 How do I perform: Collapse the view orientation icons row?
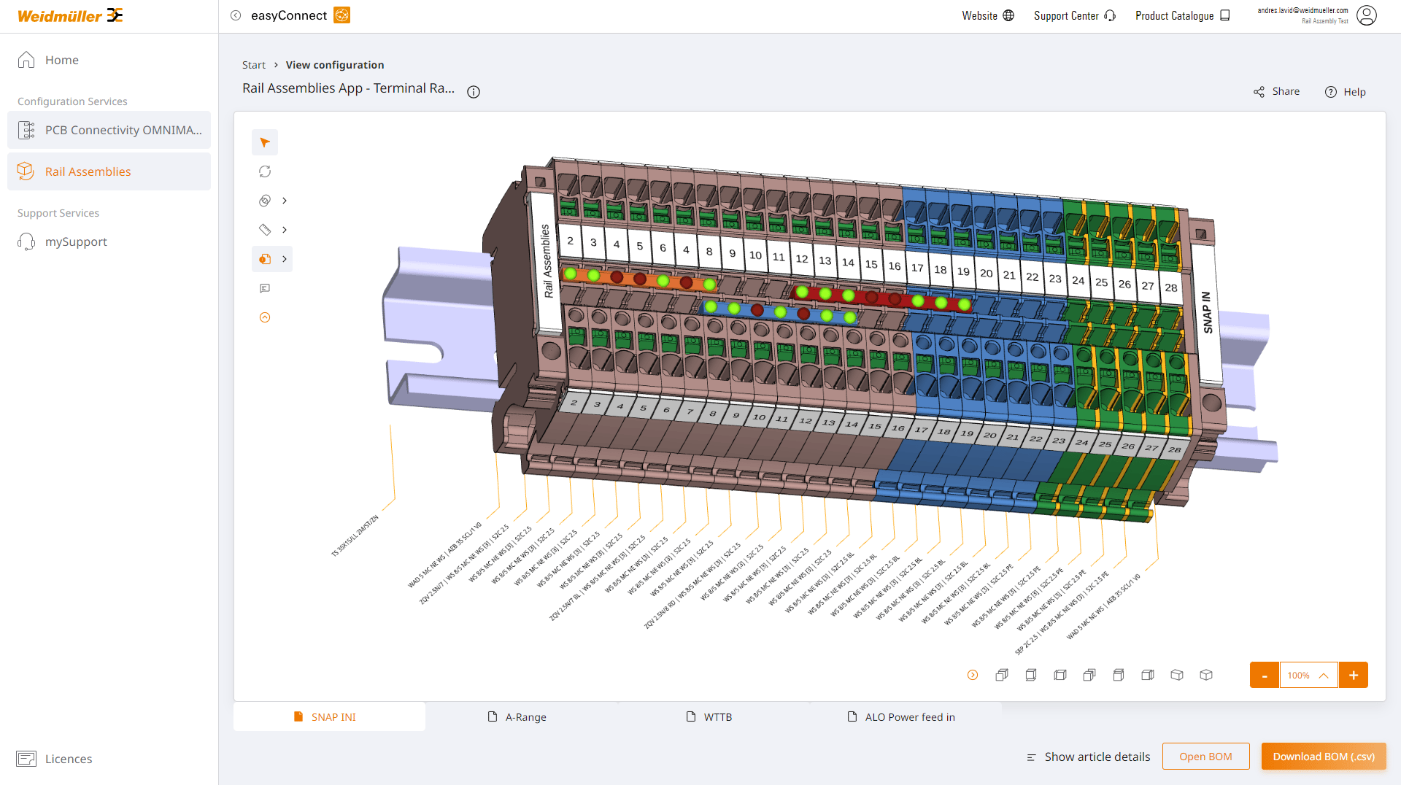(973, 675)
